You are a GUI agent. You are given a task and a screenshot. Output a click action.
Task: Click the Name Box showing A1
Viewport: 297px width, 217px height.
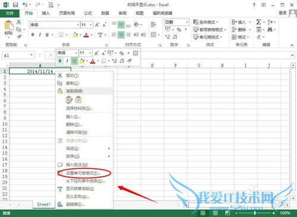pyautogui.click(x=16, y=55)
